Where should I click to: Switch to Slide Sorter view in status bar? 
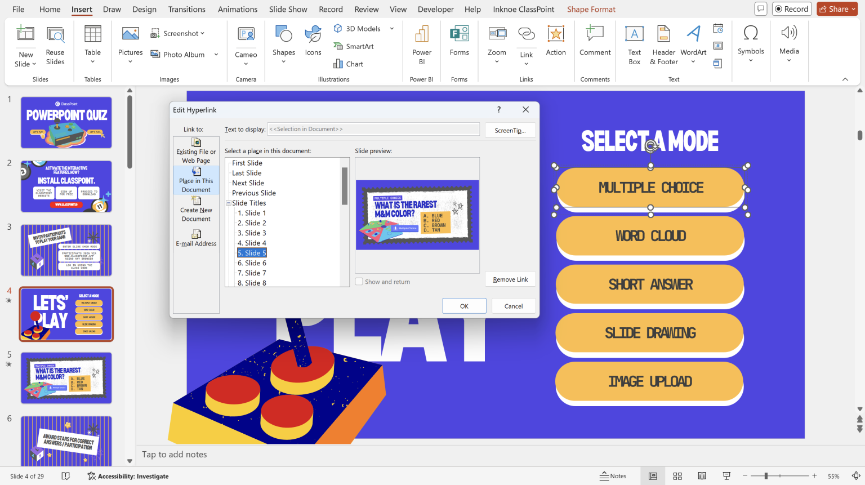click(x=677, y=476)
